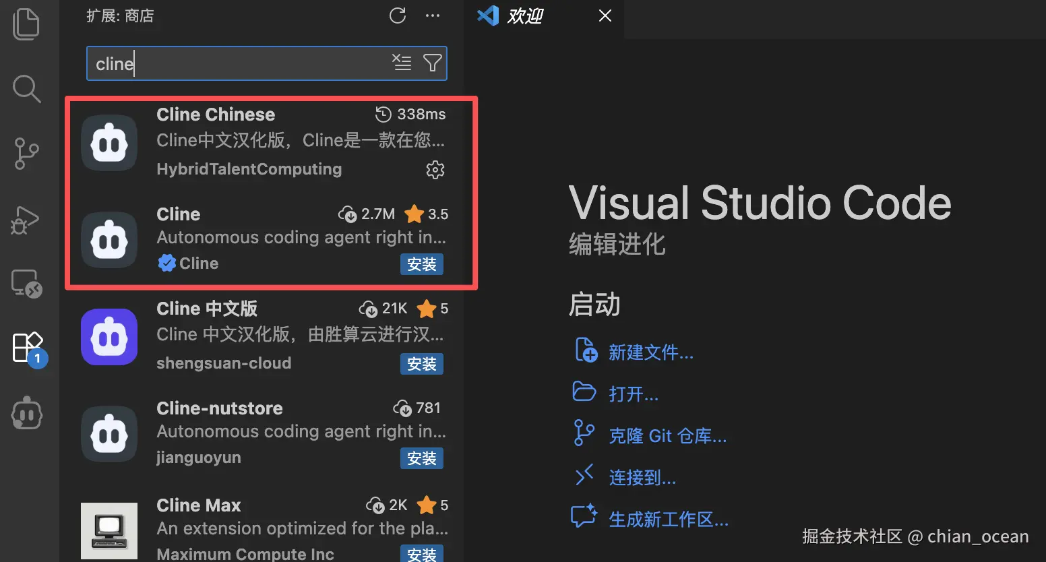The height and width of the screenshot is (562, 1046).
Task: Click 打开... link on welcome page
Action: tap(634, 394)
